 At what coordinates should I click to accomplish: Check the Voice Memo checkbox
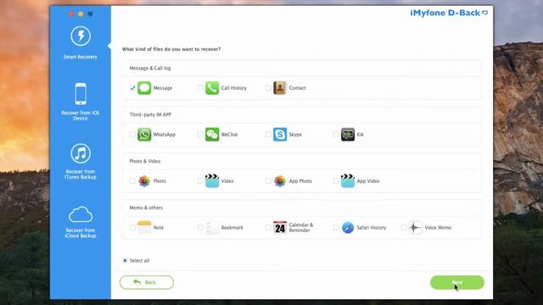tap(404, 228)
